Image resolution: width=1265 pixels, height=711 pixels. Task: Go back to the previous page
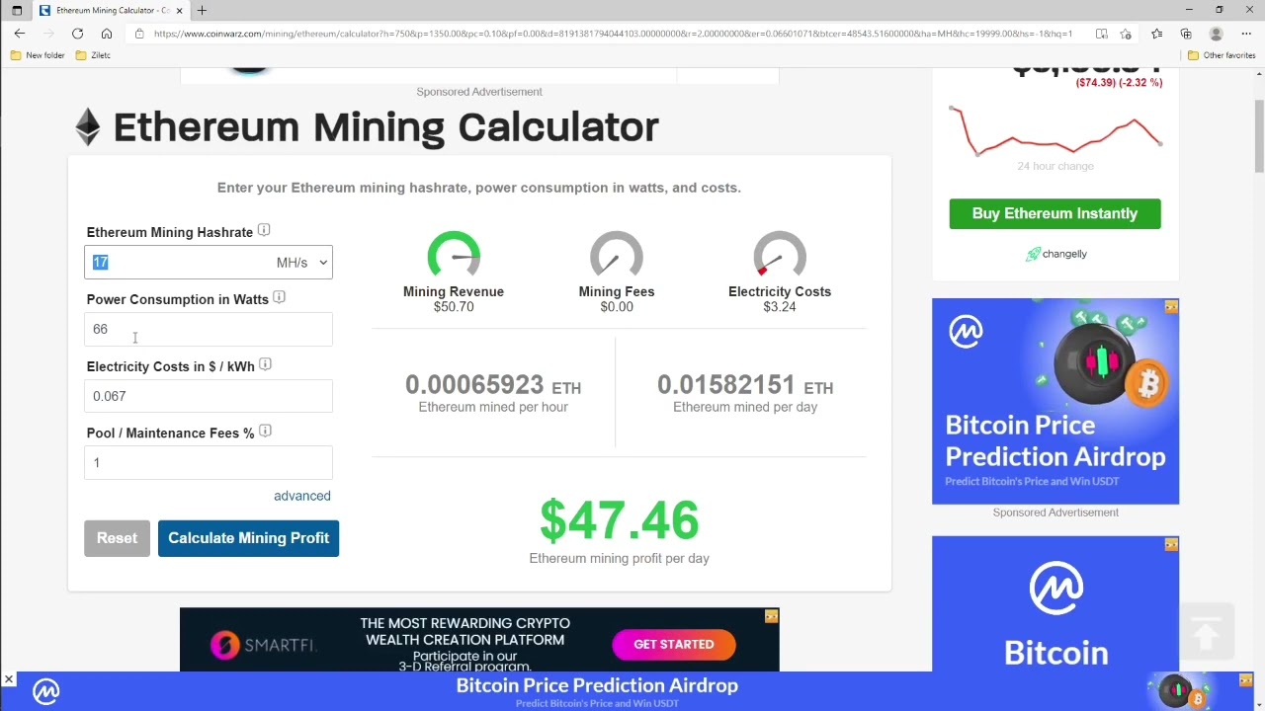tap(20, 34)
